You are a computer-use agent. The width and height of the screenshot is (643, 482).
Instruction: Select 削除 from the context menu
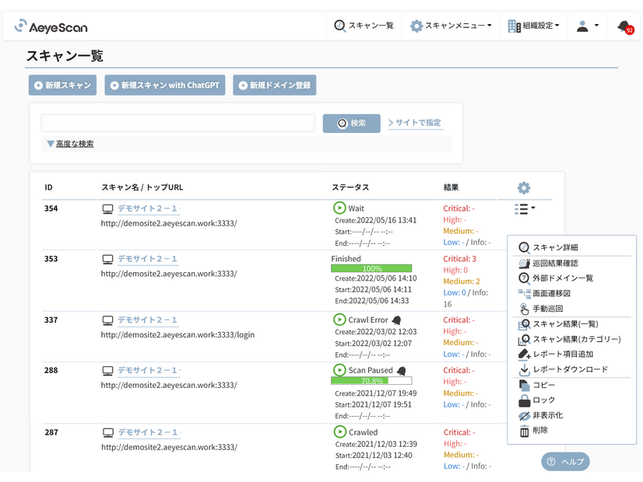point(539,431)
